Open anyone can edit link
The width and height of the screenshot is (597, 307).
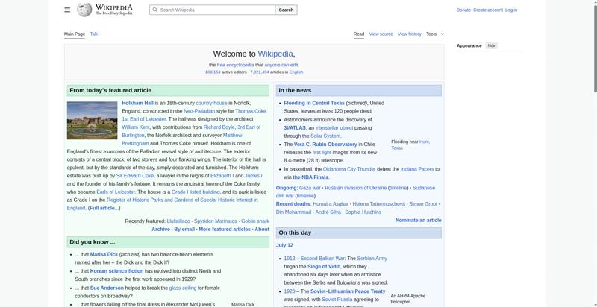(281, 65)
